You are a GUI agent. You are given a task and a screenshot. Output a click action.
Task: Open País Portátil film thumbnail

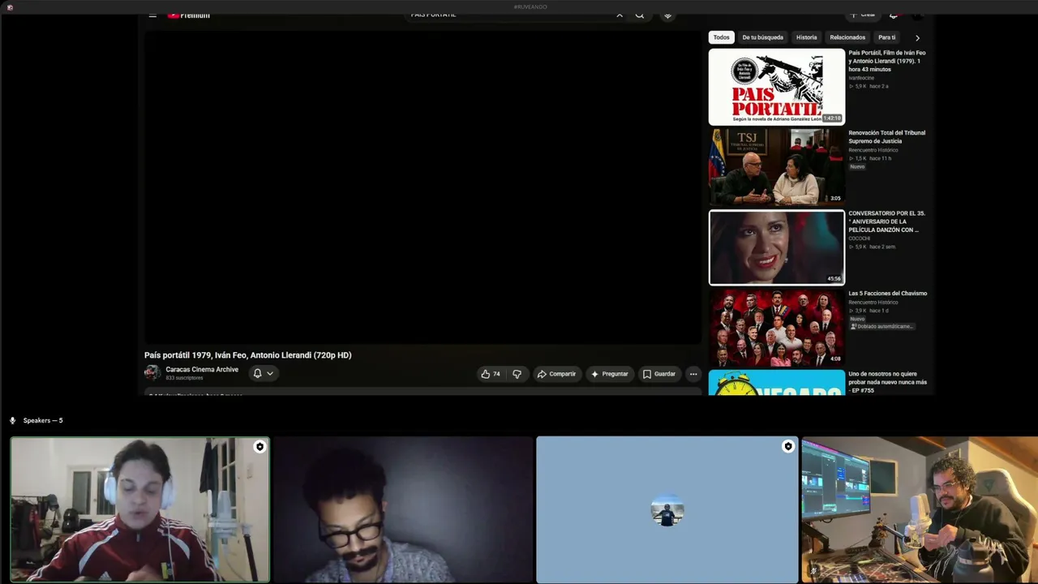(776, 87)
